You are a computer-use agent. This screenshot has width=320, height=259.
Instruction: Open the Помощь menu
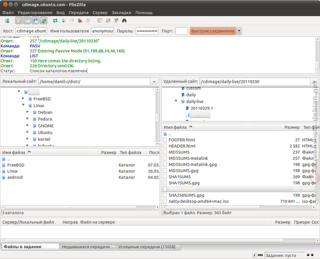pyautogui.click(x=144, y=13)
